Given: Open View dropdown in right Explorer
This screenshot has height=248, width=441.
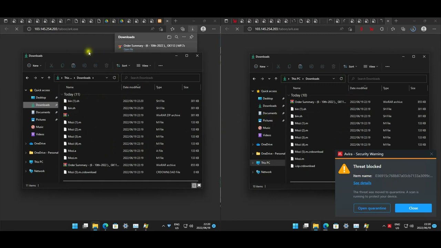Looking at the screenshot, I should pos(371,66).
